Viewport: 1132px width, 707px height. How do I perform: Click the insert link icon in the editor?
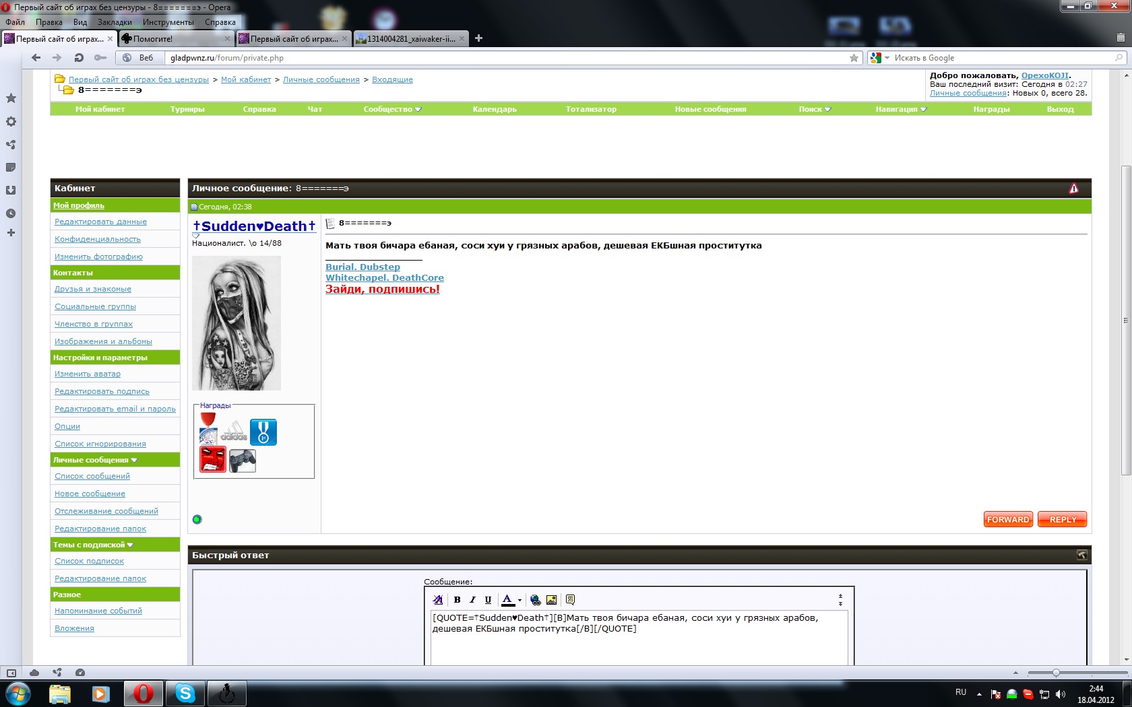pos(536,600)
